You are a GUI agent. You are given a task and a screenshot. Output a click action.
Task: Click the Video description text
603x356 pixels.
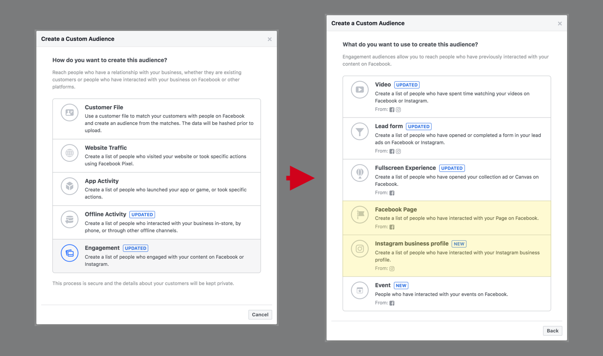point(452,97)
